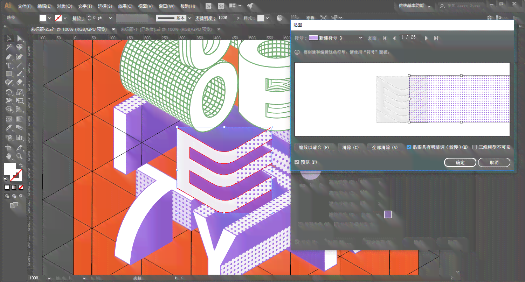Open the 对象(O) menu
525x282 pixels.
coord(65,6)
